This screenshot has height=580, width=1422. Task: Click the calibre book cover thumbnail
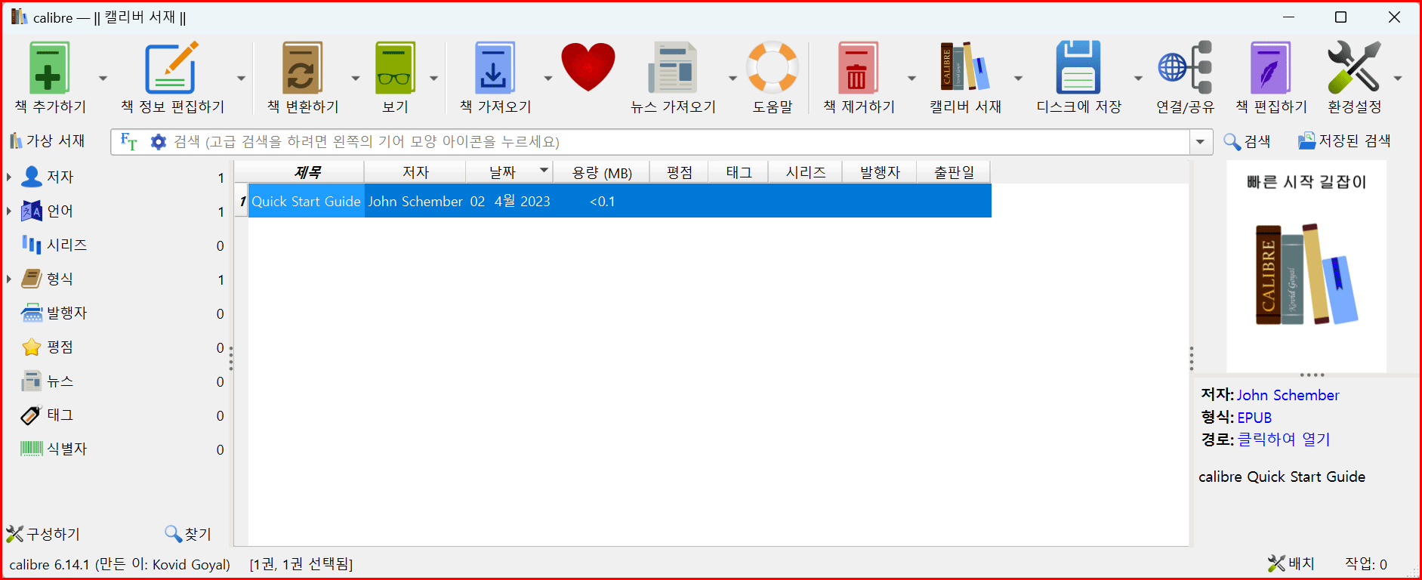coord(1306,266)
